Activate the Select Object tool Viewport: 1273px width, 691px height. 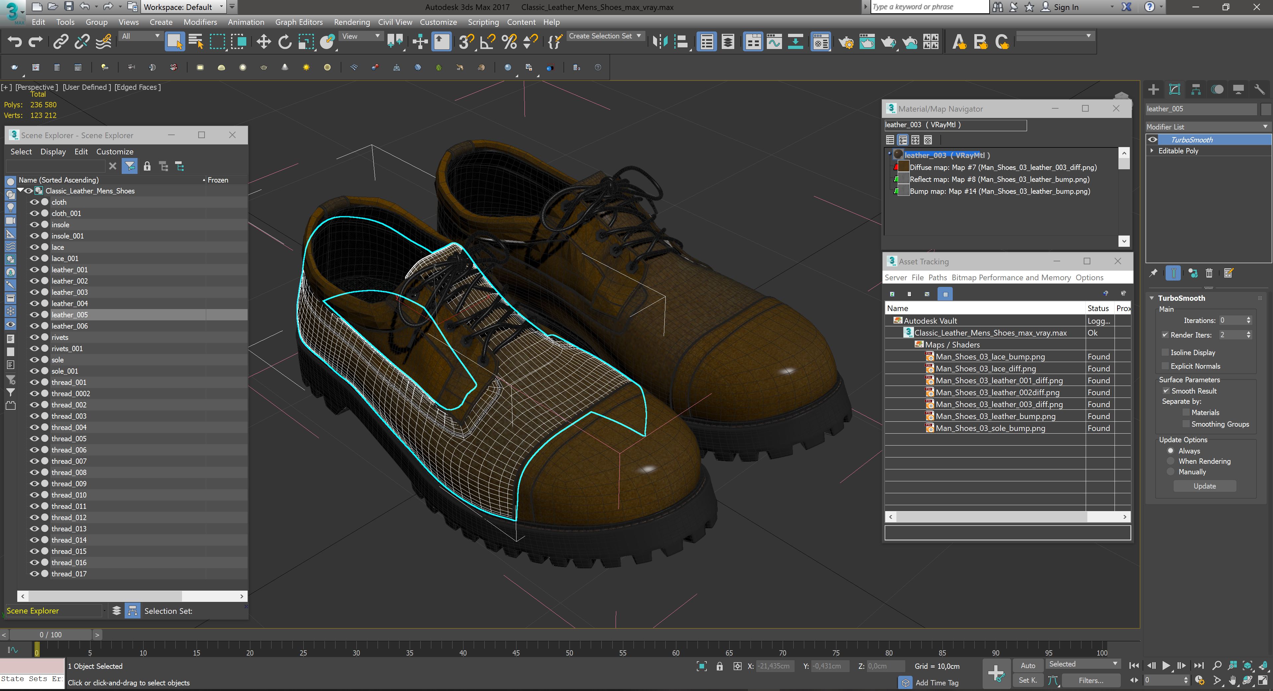[174, 42]
